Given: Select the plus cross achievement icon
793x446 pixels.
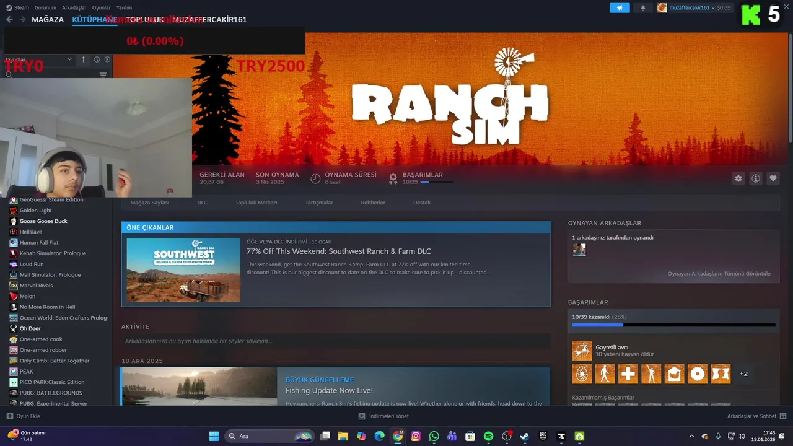Looking at the screenshot, I should point(628,374).
